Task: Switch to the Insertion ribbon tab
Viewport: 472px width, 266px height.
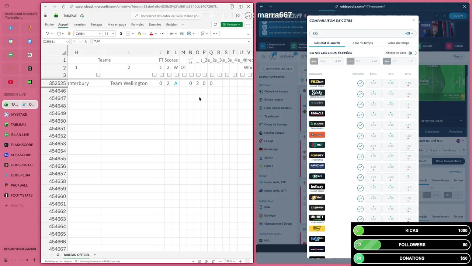Action: 80,24
